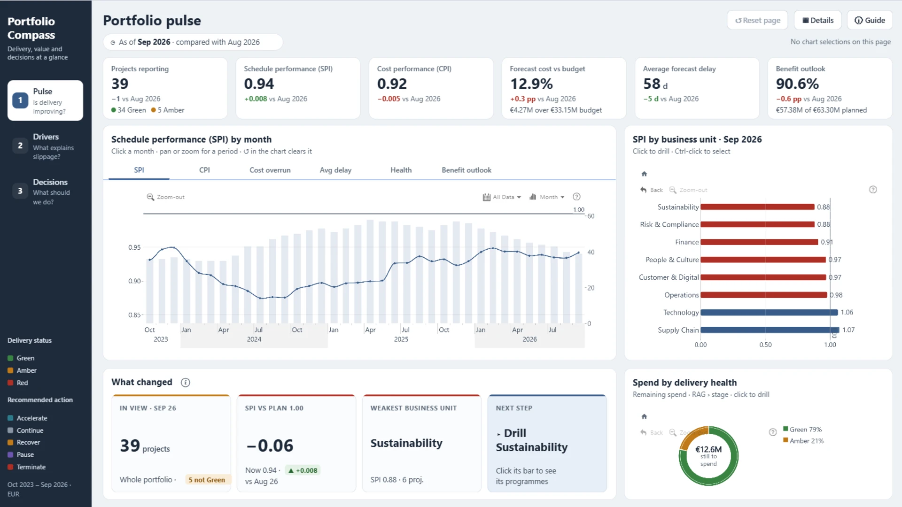Toggle the Amber delivery status filter
The width and height of the screenshot is (902, 507).
[22, 370]
